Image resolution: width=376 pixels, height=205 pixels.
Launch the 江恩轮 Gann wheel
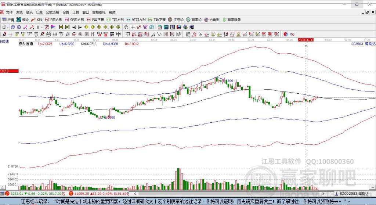coord(176,20)
